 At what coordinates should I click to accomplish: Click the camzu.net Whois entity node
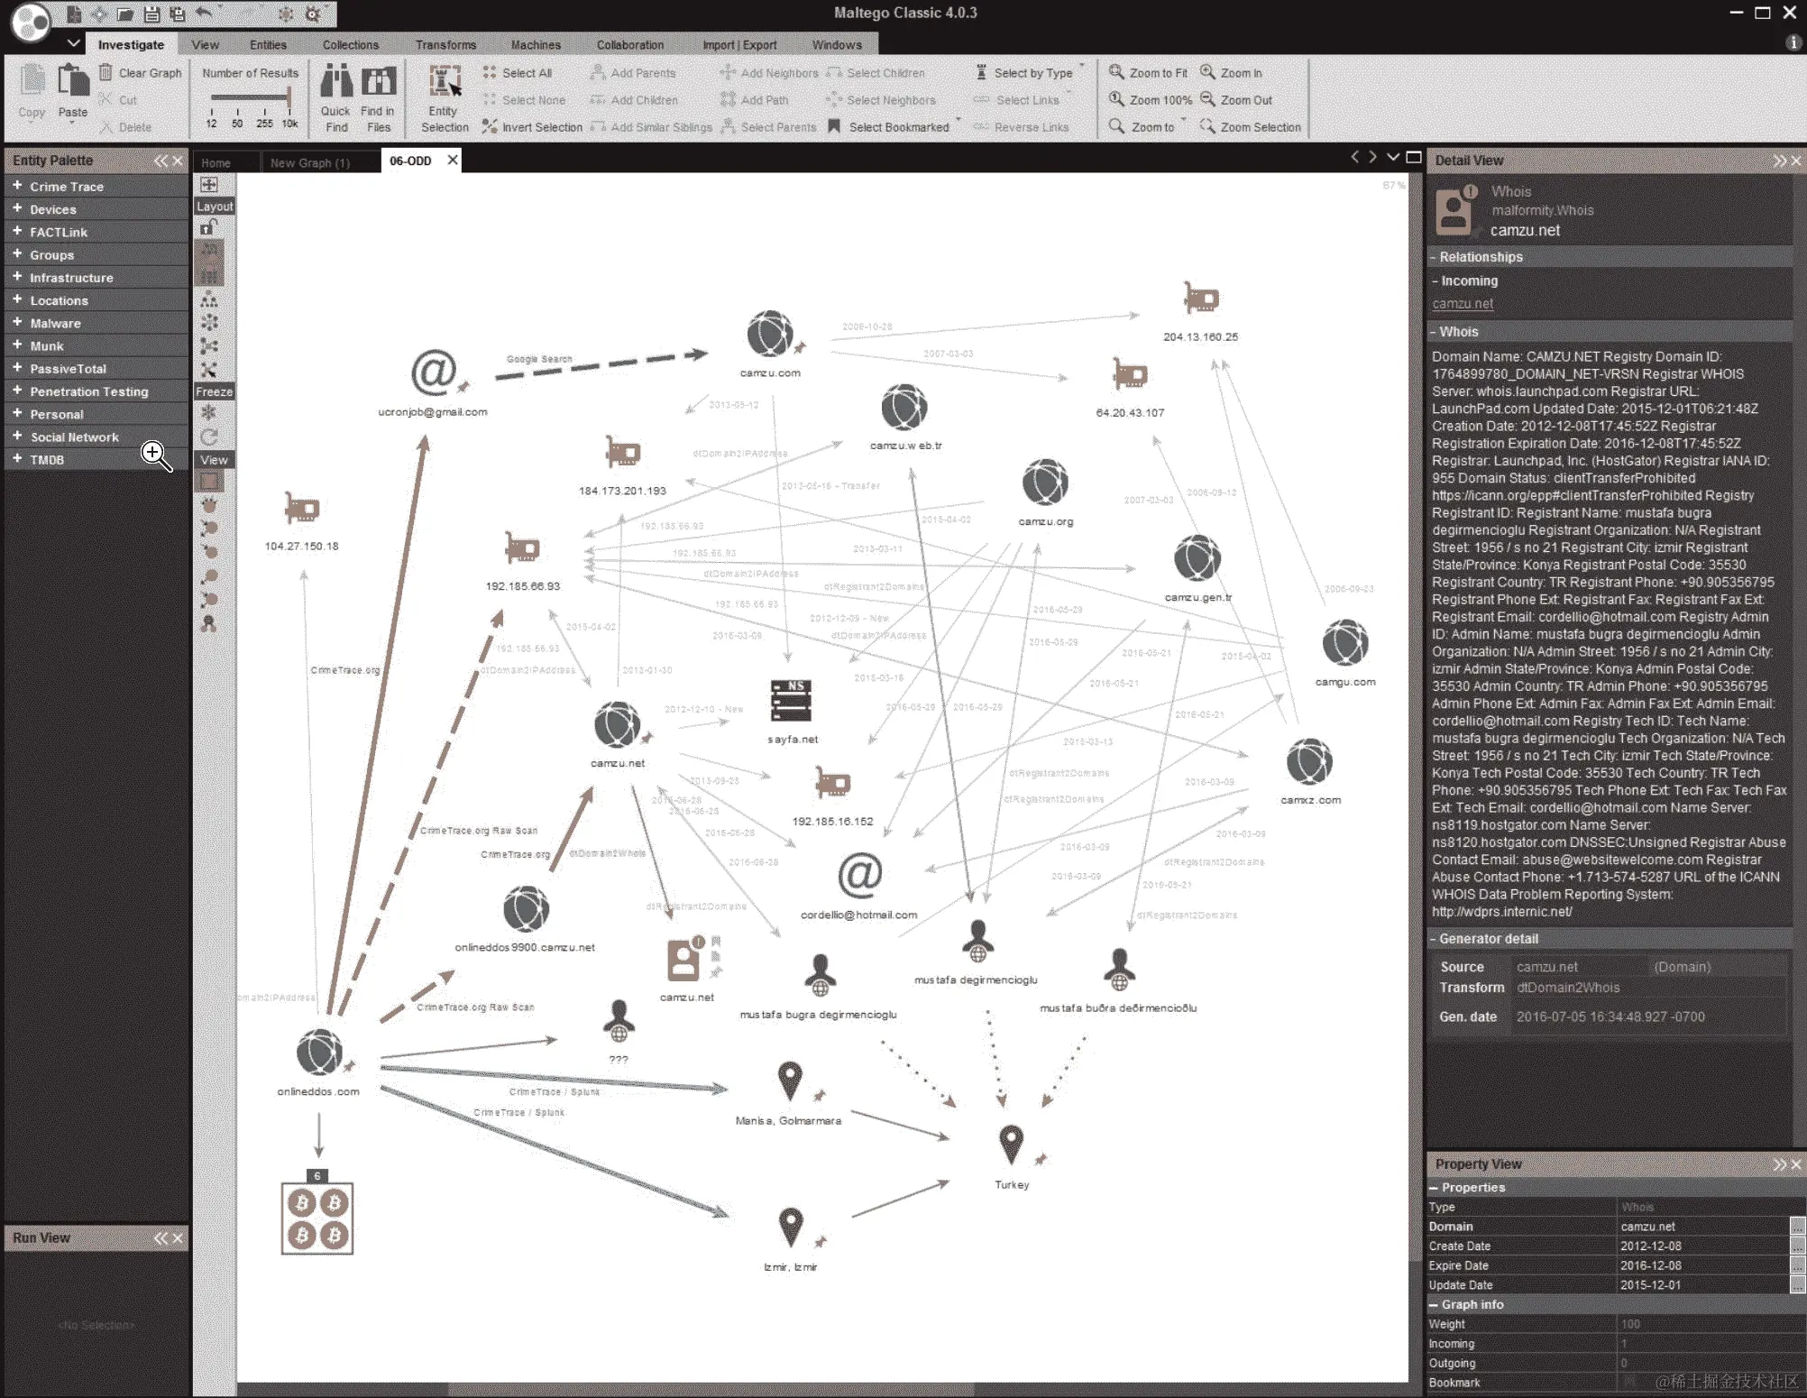pyautogui.click(x=684, y=960)
